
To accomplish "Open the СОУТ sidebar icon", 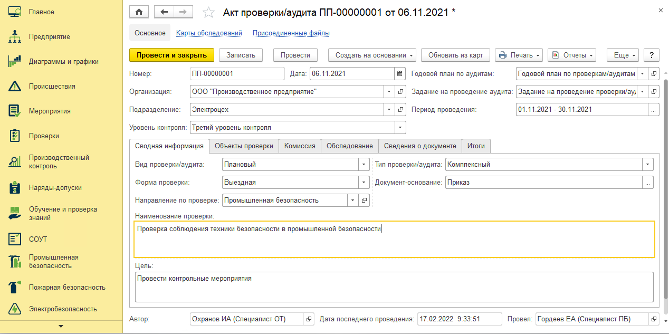I will point(15,239).
